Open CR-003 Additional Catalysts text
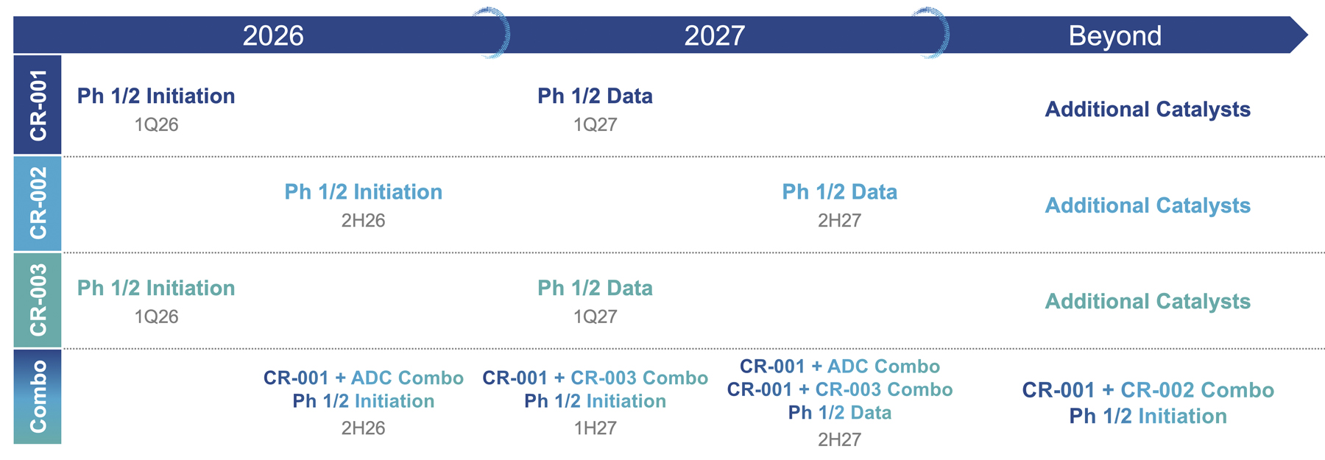The height and width of the screenshot is (460, 1325). pos(1147,302)
